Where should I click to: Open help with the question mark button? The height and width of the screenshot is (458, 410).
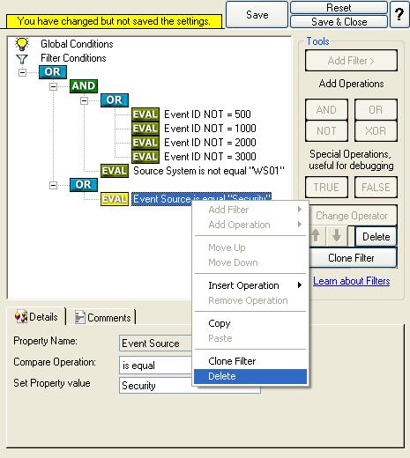click(x=399, y=14)
